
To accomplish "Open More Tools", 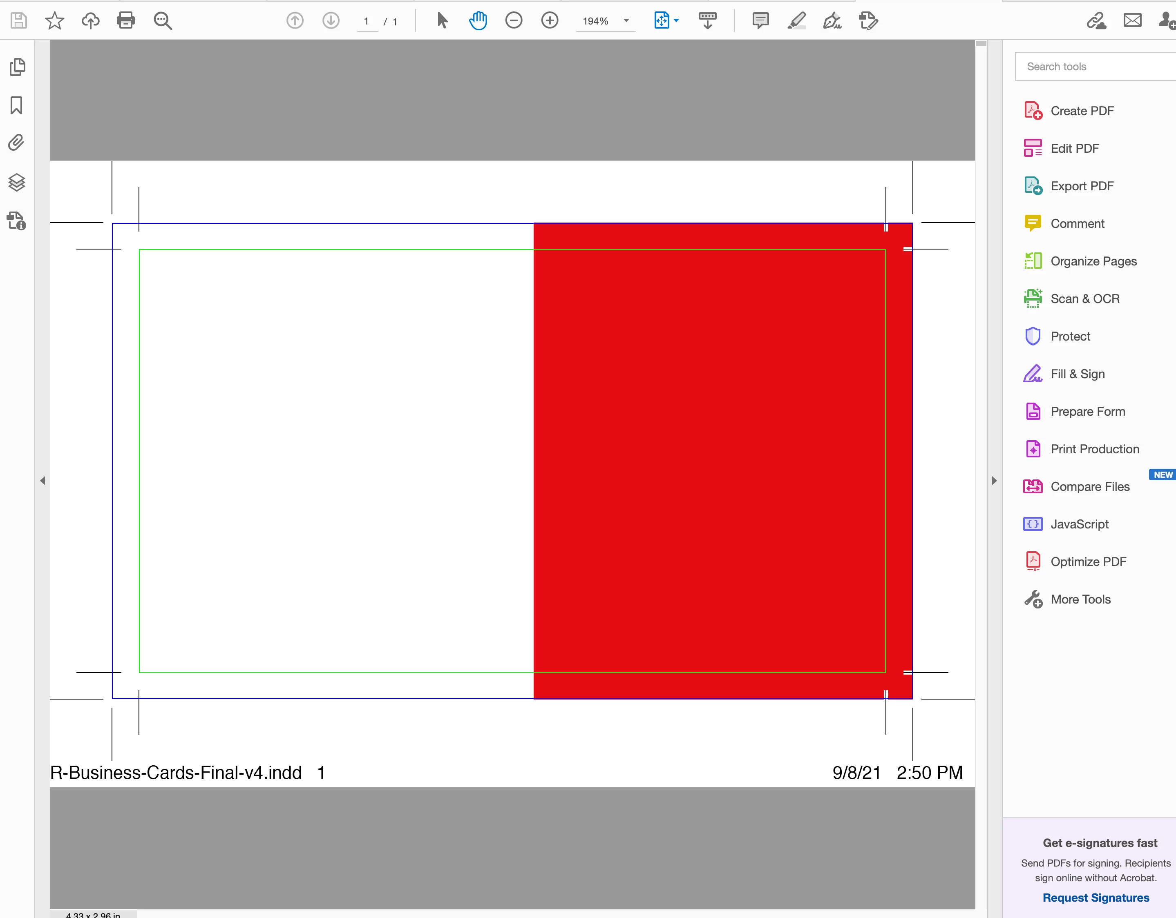I will pyautogui.click(x=1080, y=599).
